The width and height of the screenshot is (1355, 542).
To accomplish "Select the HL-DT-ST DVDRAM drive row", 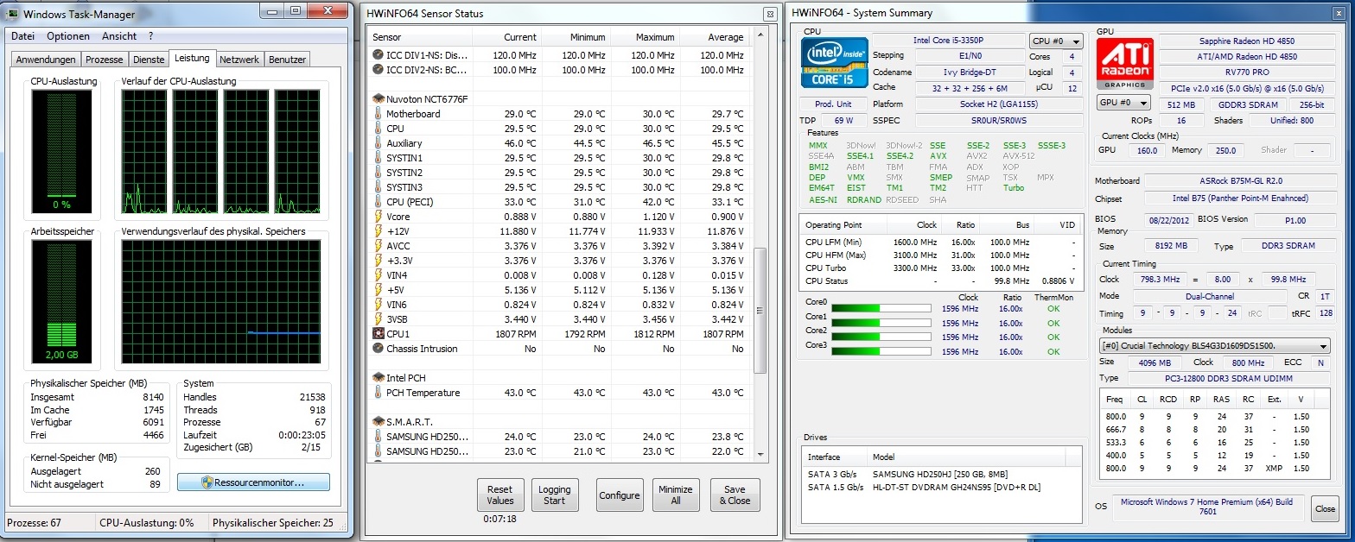I will coord(941,488).
